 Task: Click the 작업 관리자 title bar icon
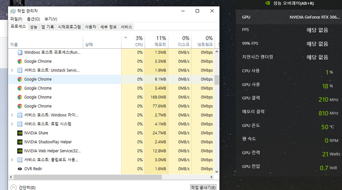click(13, 11)
